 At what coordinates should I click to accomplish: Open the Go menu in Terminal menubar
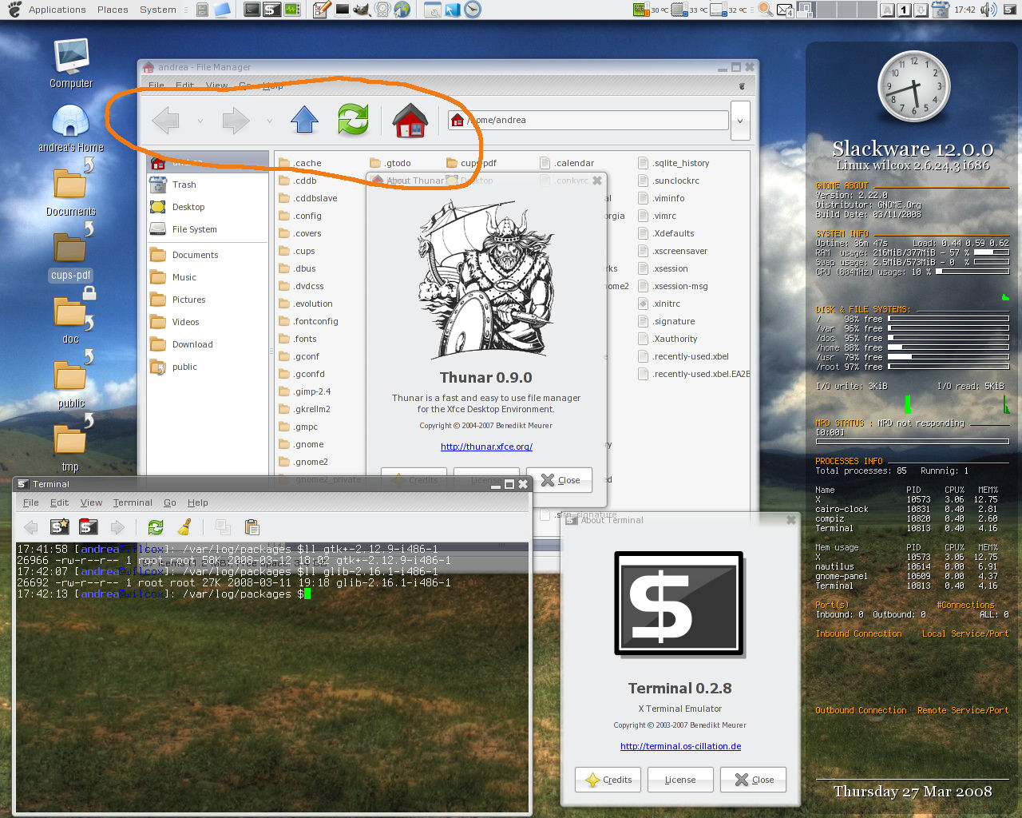pyautogui.click(x=170, y=502)
